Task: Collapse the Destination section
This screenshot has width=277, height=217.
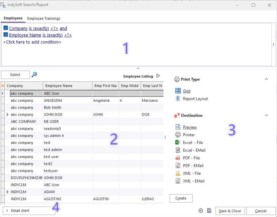Action: (266, 115)
